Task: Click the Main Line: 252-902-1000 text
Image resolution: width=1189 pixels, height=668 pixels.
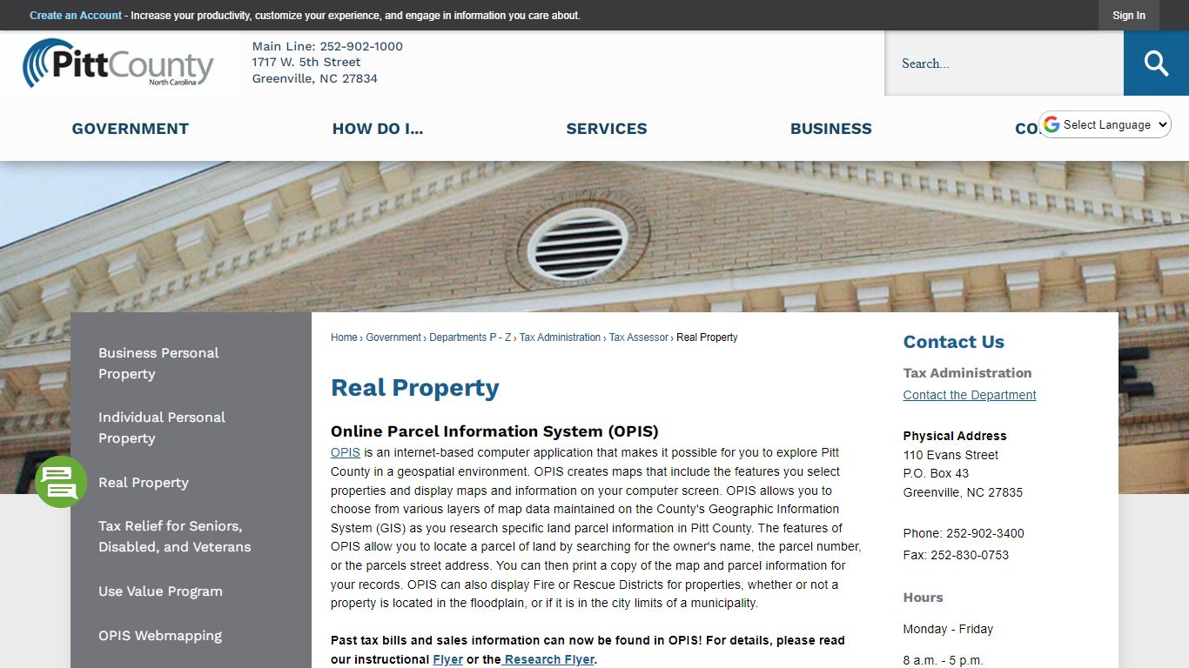Action: [x=327, y=46]
